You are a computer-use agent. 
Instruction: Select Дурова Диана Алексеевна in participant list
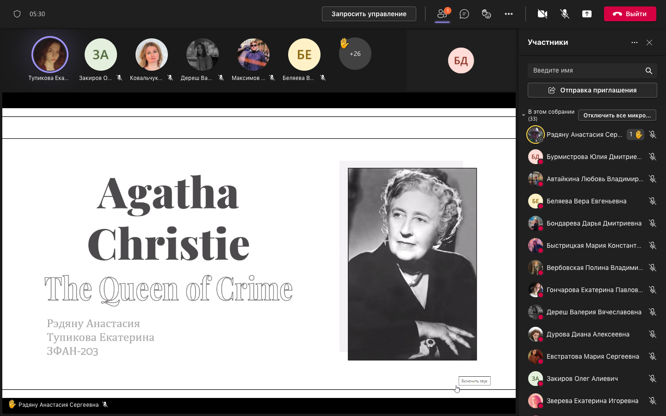pyautogui.click(x=587, y=334)
